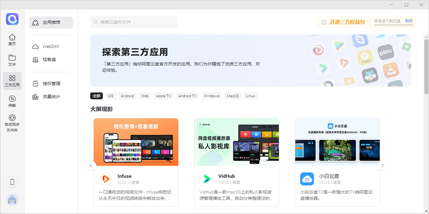Focus the cloud drive file search box

pyautogui.click(x=134, y=22)
